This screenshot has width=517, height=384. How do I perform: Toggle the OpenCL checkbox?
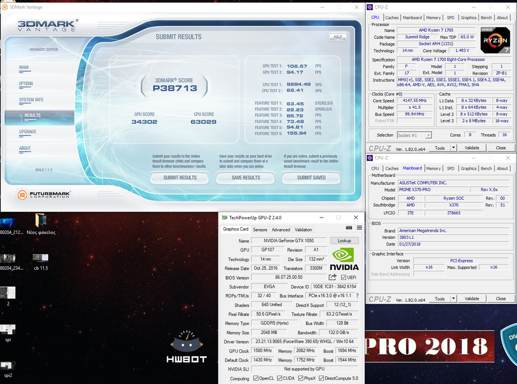(255, 378)
